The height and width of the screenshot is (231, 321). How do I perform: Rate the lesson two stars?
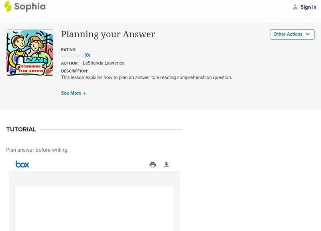[x=68, y=55]
